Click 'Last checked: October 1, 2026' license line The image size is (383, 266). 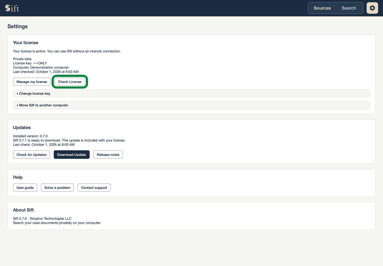[x=46, y=72]
